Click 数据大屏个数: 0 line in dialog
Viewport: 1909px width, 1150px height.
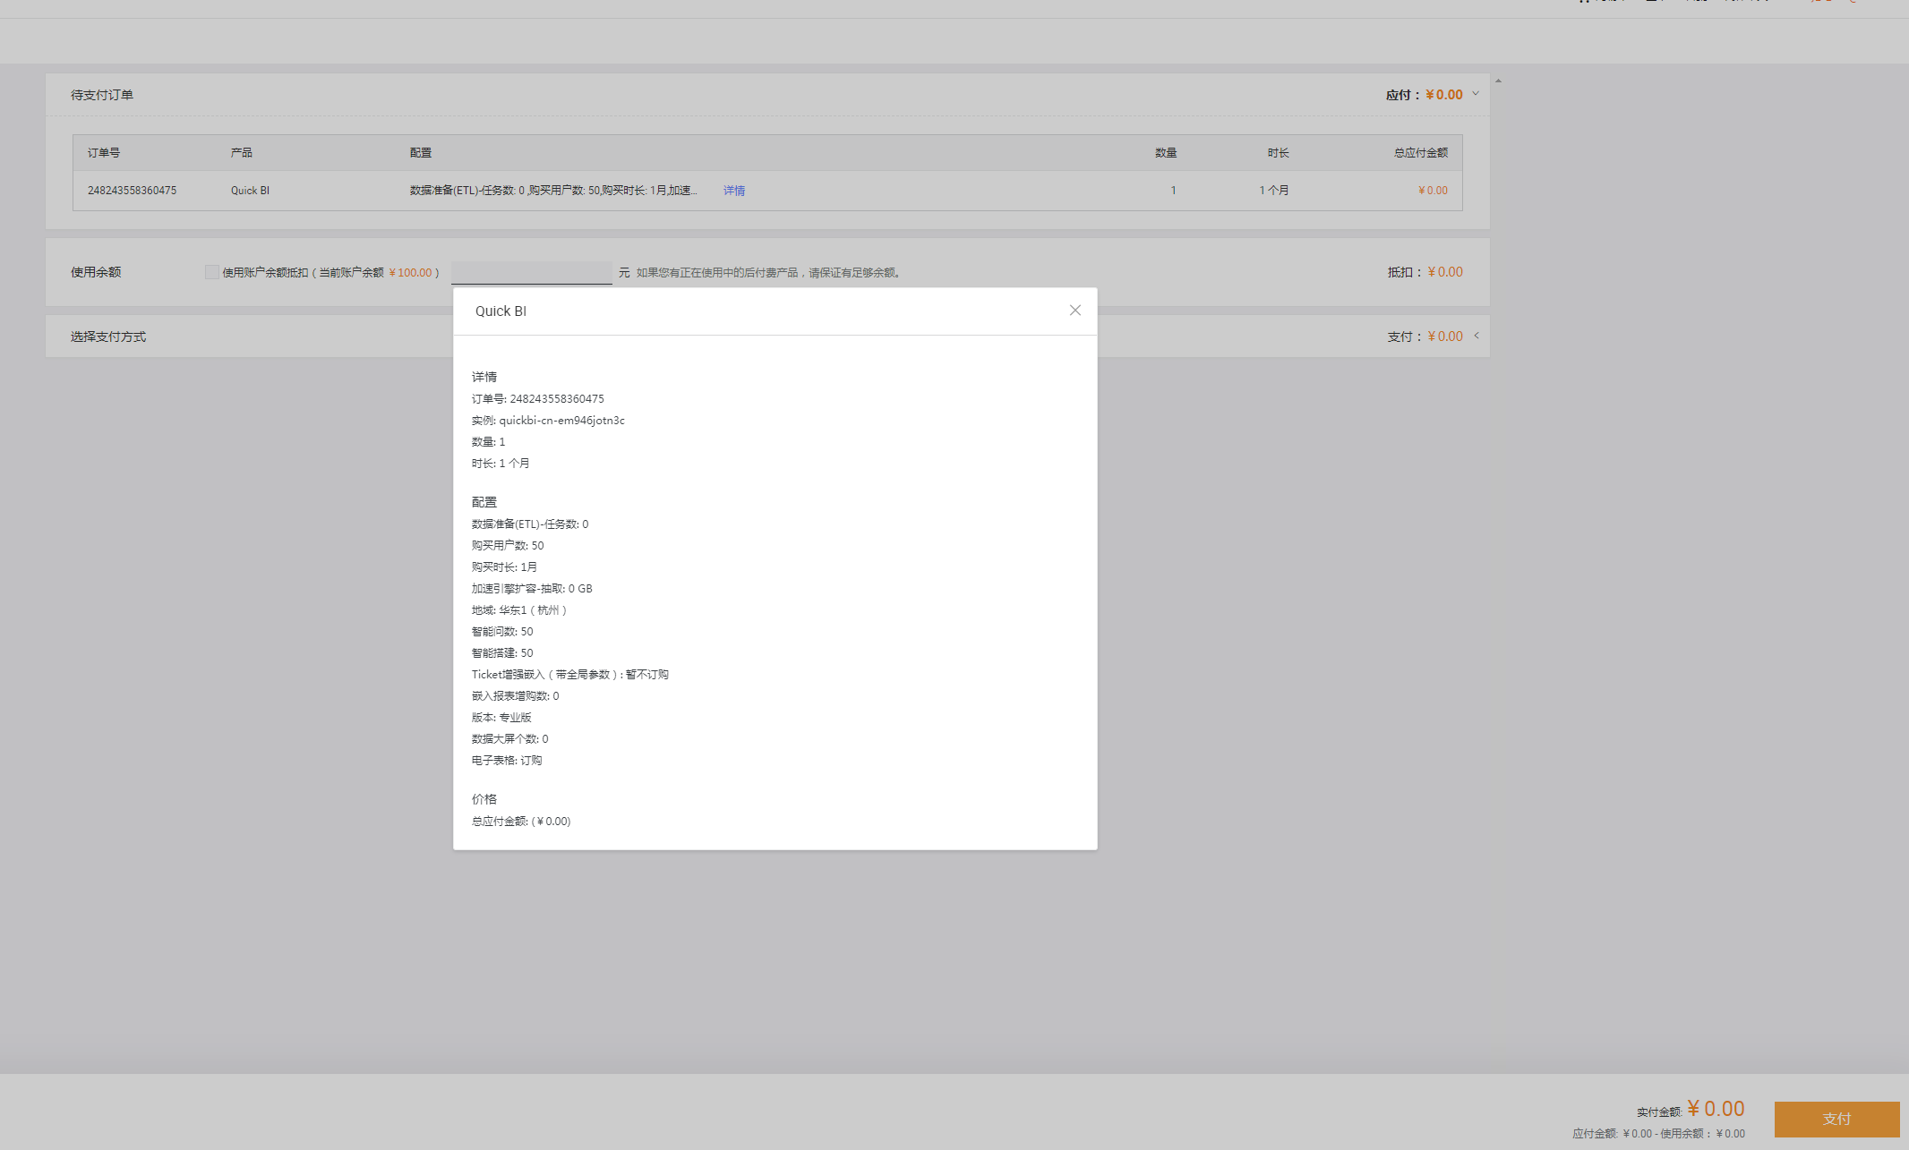509,739
